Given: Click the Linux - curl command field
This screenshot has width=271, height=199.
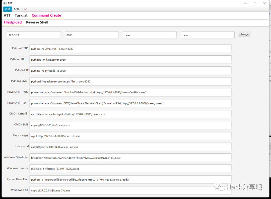Looking at the screenshot, I should point(130,147).
